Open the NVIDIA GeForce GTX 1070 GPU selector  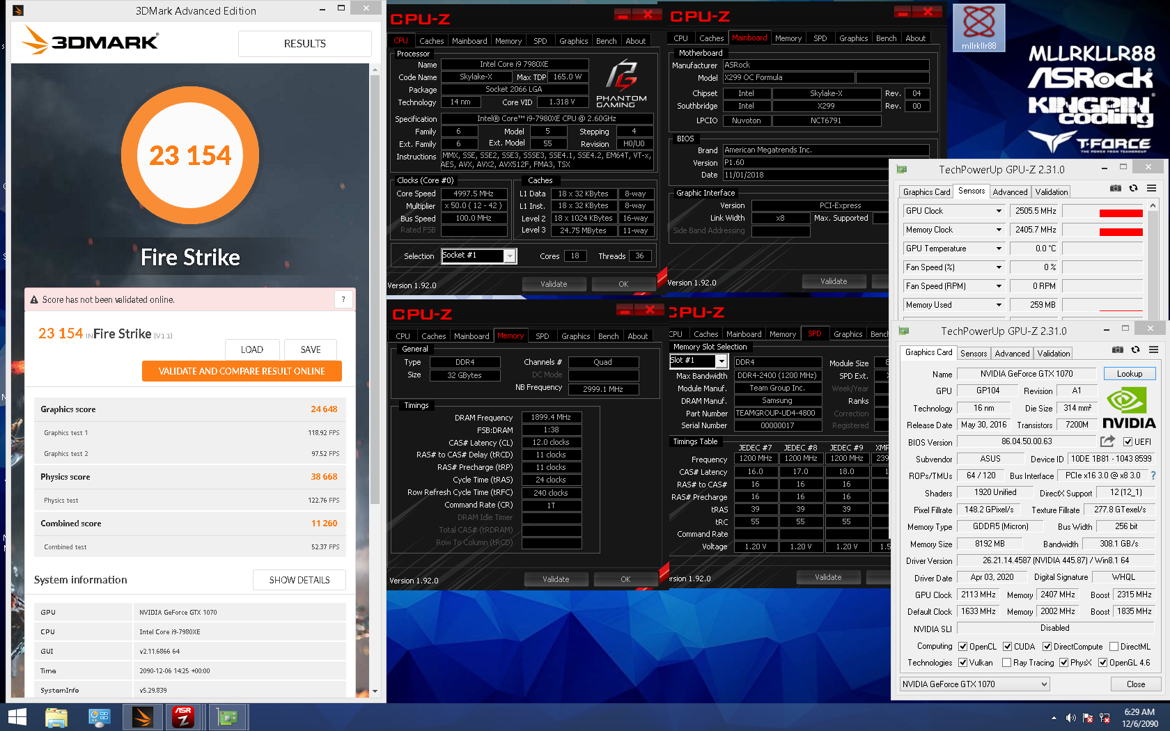(x=974, y=684)
